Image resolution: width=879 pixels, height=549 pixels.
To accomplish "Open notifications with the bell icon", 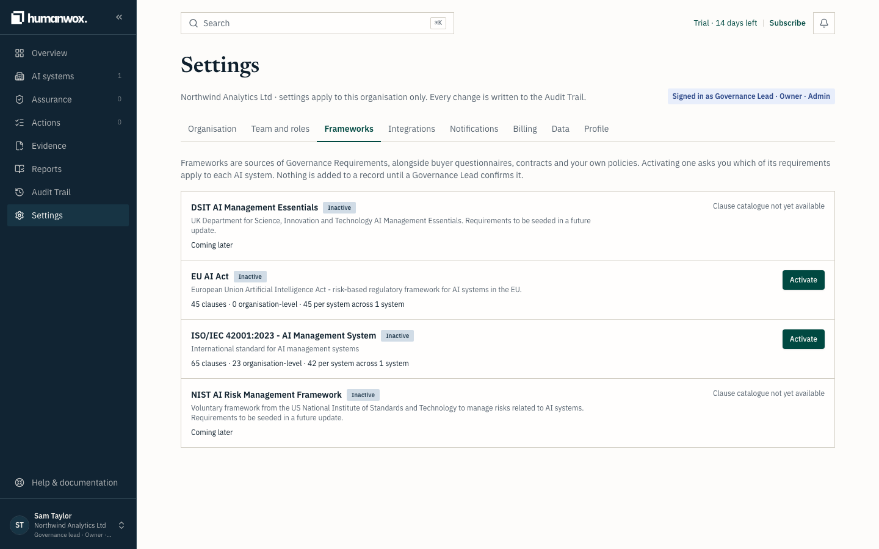I will click(x=824, y=23).
